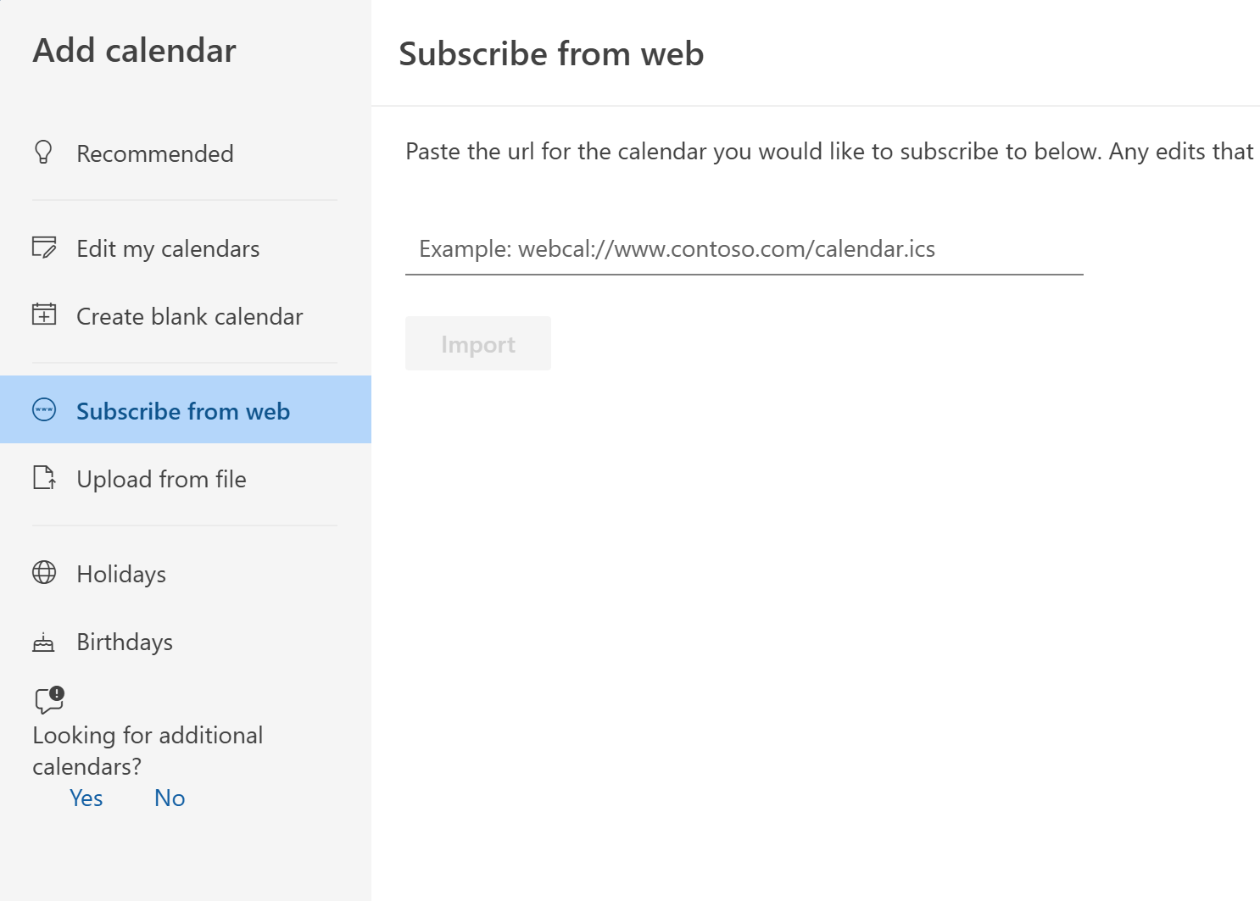Select the Subscribe from web label
The image size is (1260, 901).
coord(183,411)
